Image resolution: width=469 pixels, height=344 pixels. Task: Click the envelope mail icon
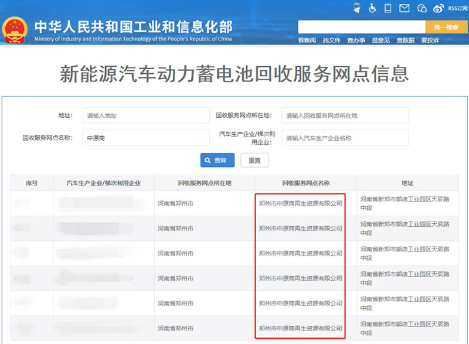(405, 8)
